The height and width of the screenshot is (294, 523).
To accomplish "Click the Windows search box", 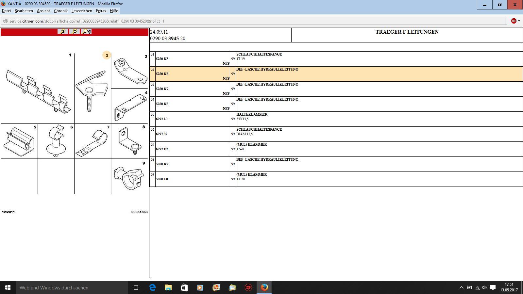I will coord(72,287).
